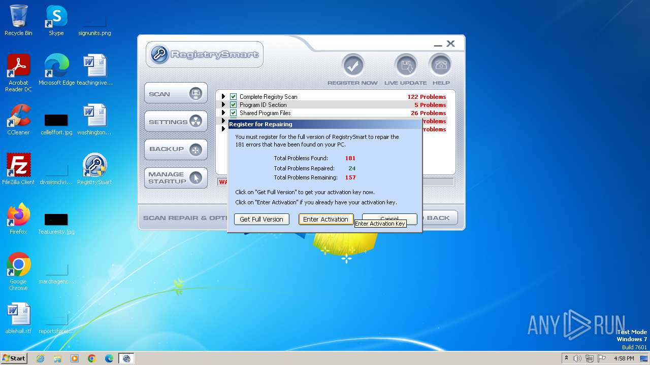Click the RegistrySmart logo
This screenshot has height=365, width=650.
tap(205, 54)
